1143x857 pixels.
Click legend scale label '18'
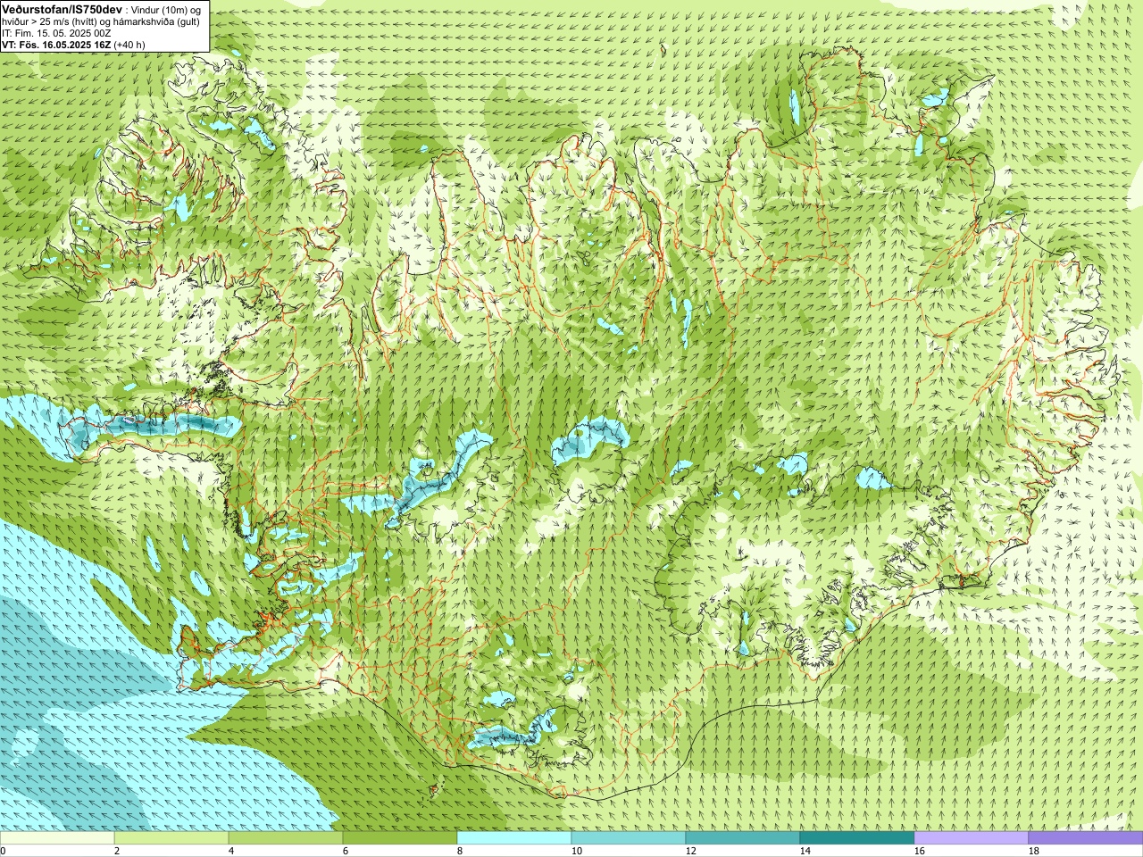click(1033, 851)
